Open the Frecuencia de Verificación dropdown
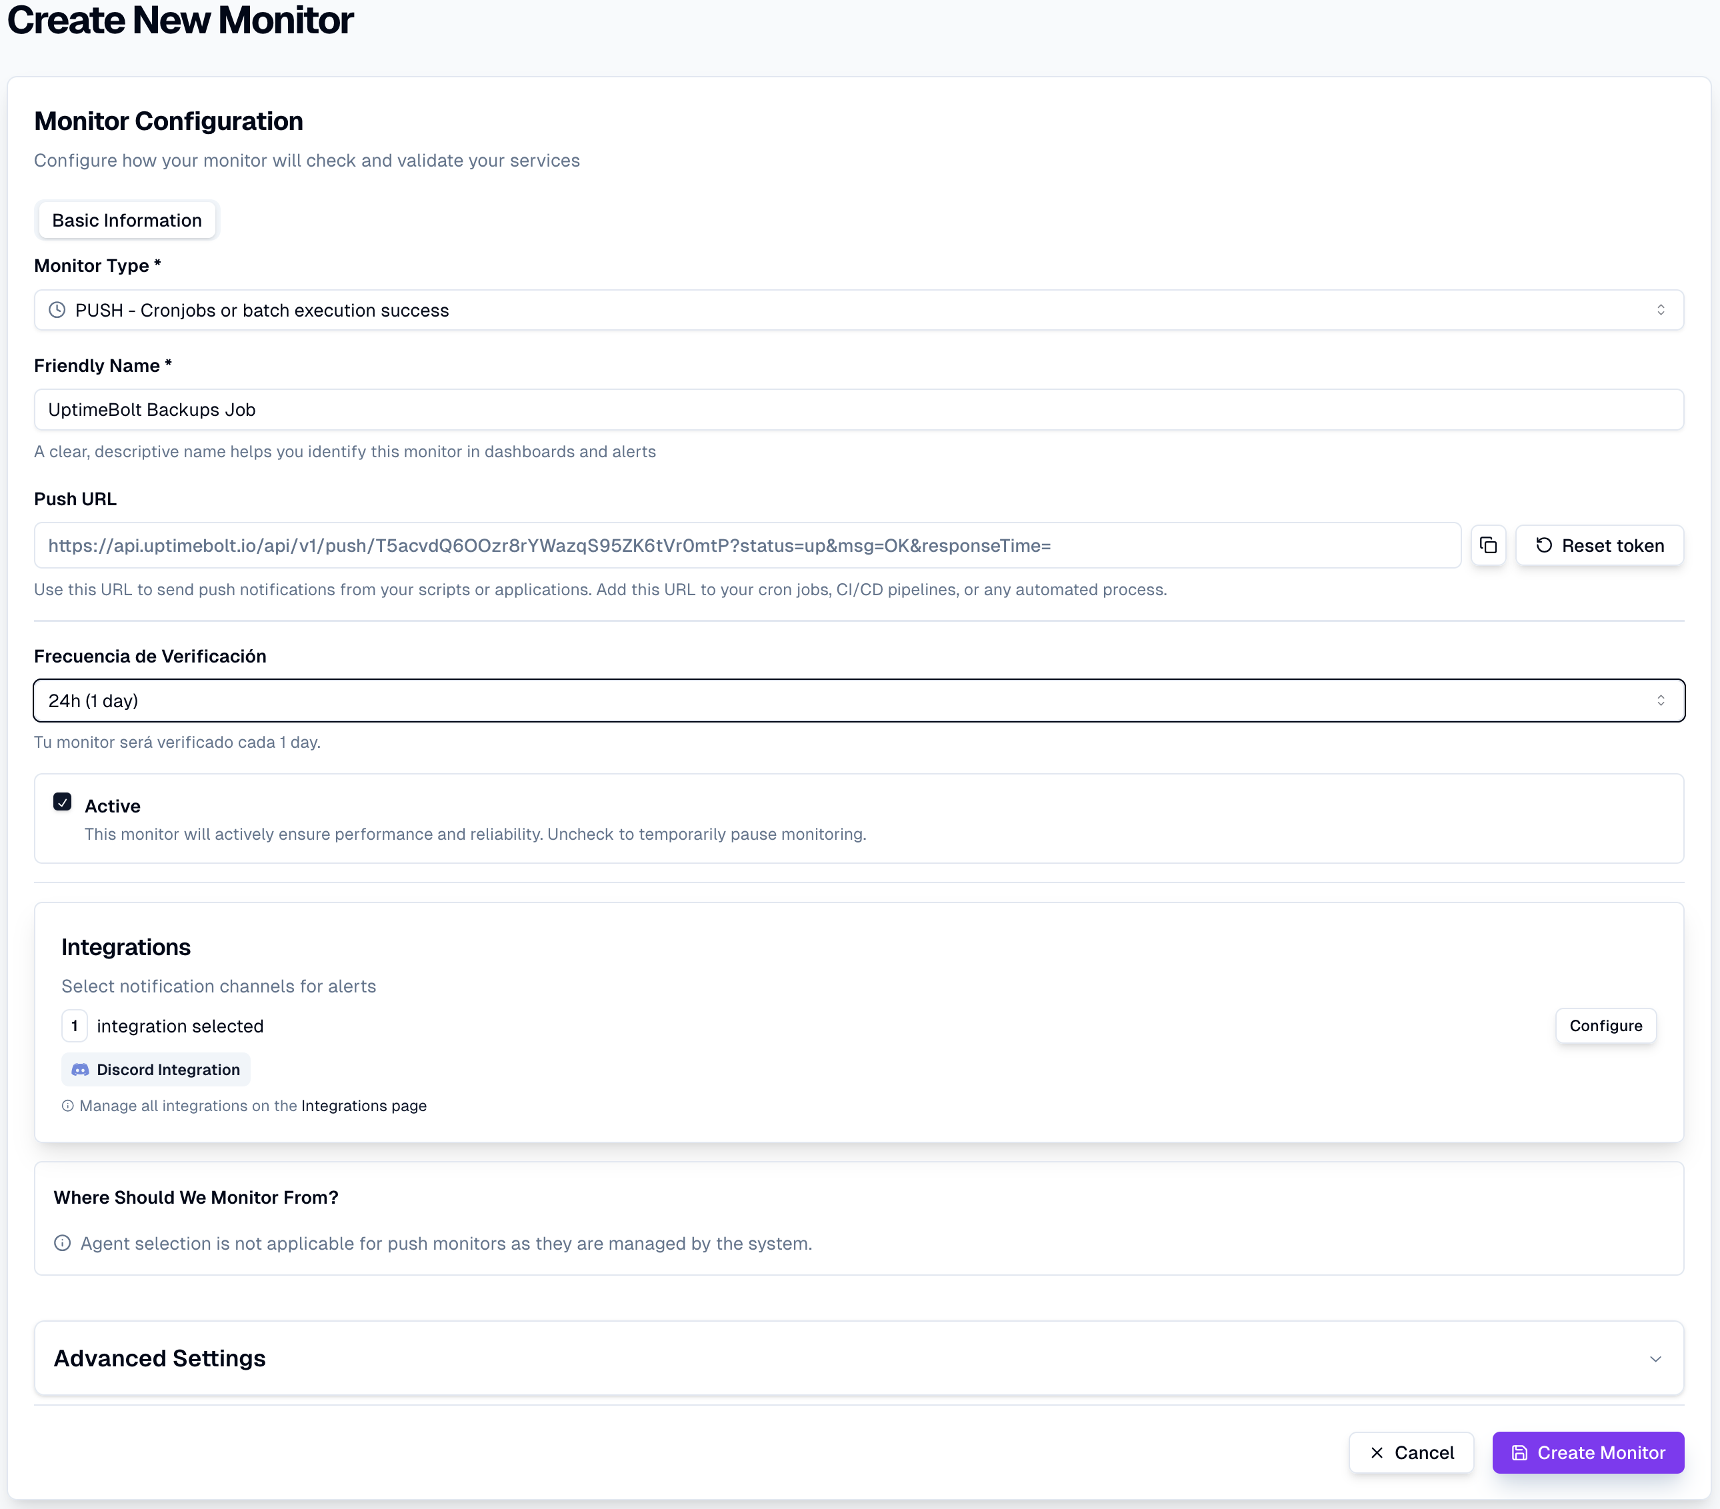The width and height of the screenshot is (1720, 1509). tap(858, 701)
